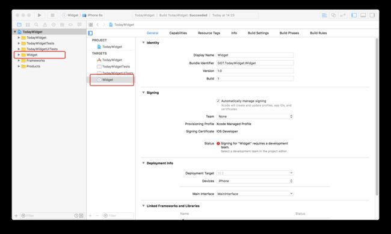Viewport: 391px width, 234px height.
Task: Open the Devices dropdown
Action: (x=255, y=181)
